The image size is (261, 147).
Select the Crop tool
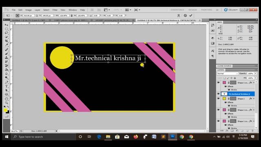click(x=7, y=41)
